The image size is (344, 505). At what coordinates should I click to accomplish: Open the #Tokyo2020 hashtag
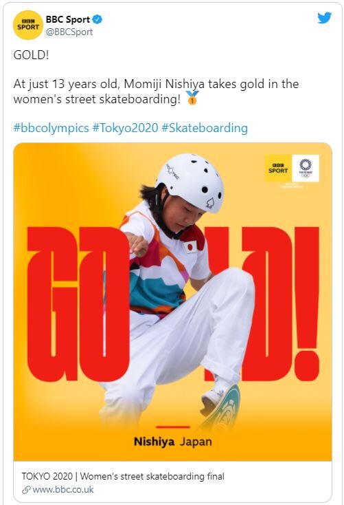[126, 128]
